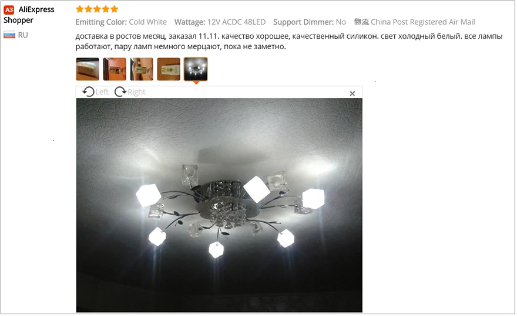Click the rotate Right arrow icon

pyautogui.click(x=120, y=91)
